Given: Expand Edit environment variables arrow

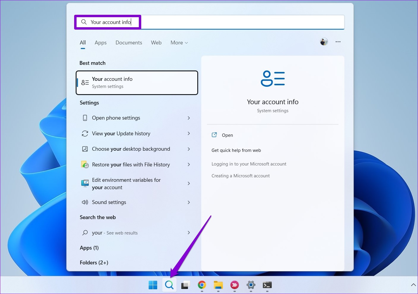Looking at the screenshot, I should pos(189,184).
